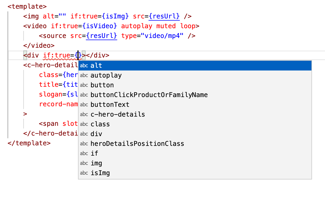Choose the 'buttonText' completion
This screenshot has width=325, height=199.
click(x=195, y=105)
